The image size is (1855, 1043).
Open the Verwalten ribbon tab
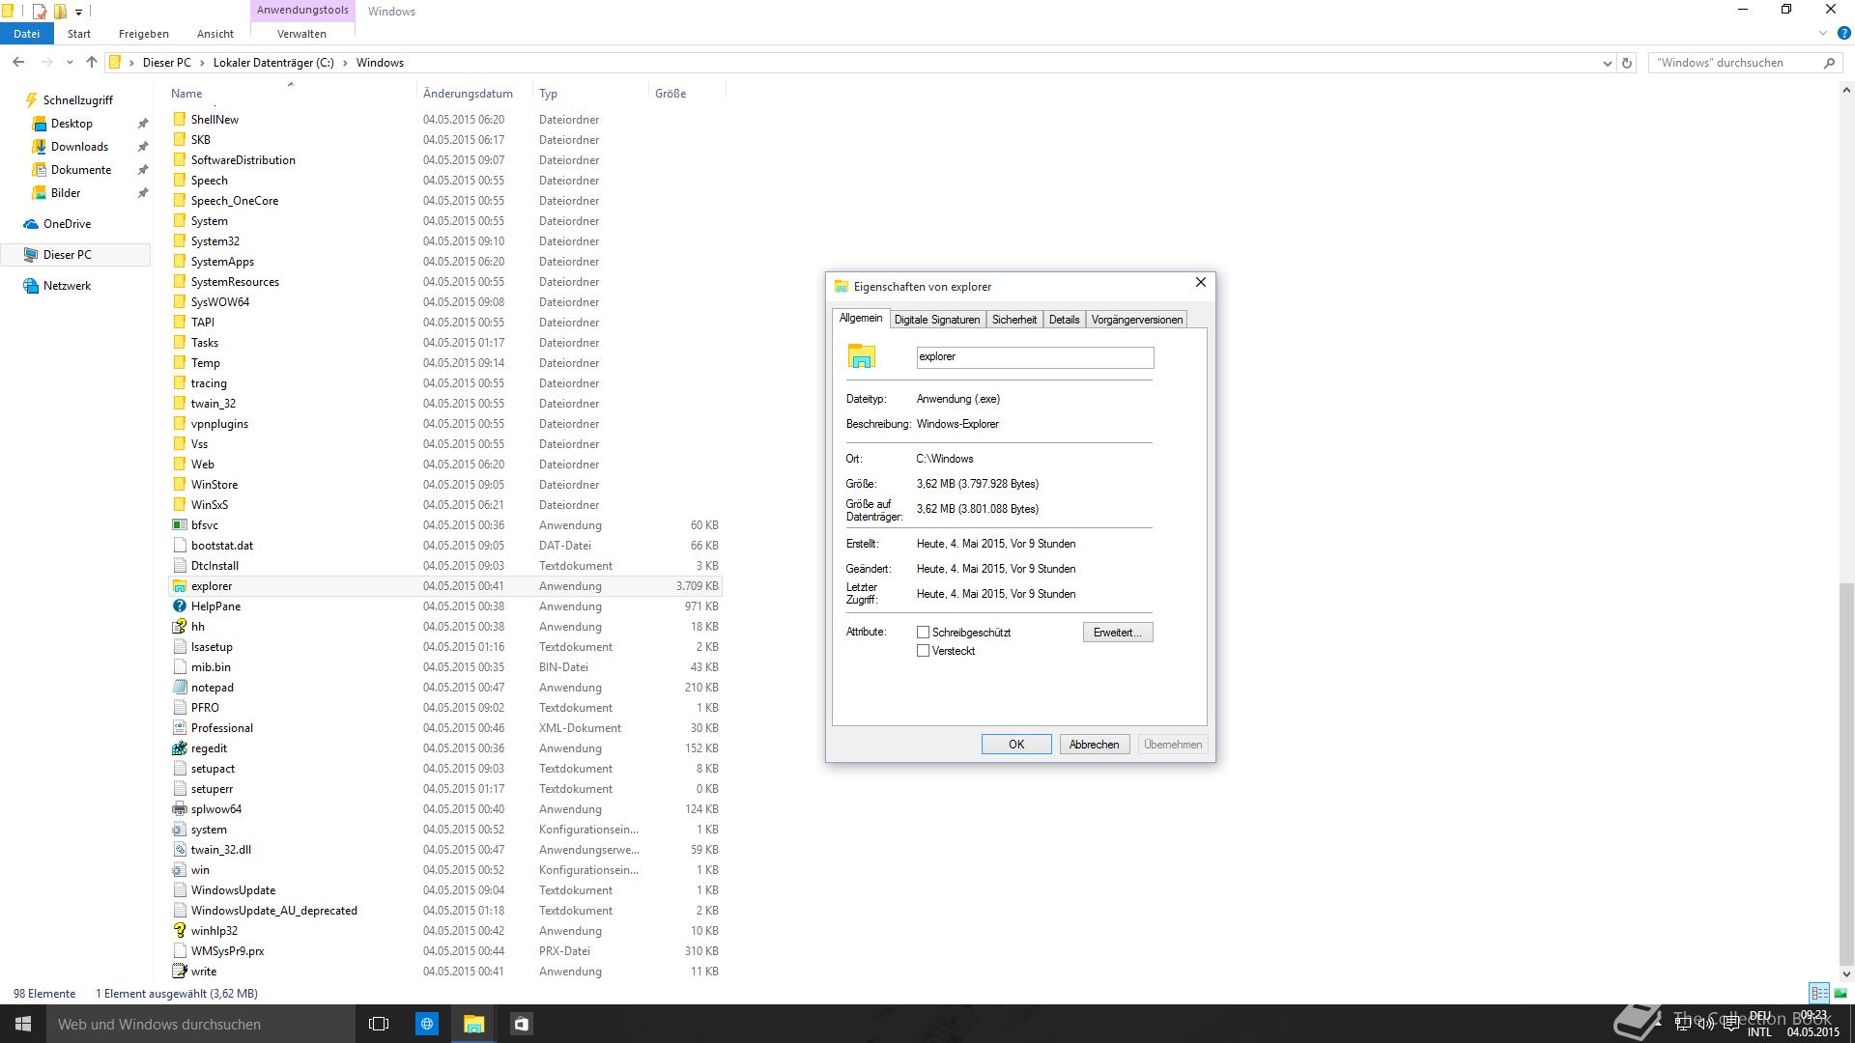point(301,34)
